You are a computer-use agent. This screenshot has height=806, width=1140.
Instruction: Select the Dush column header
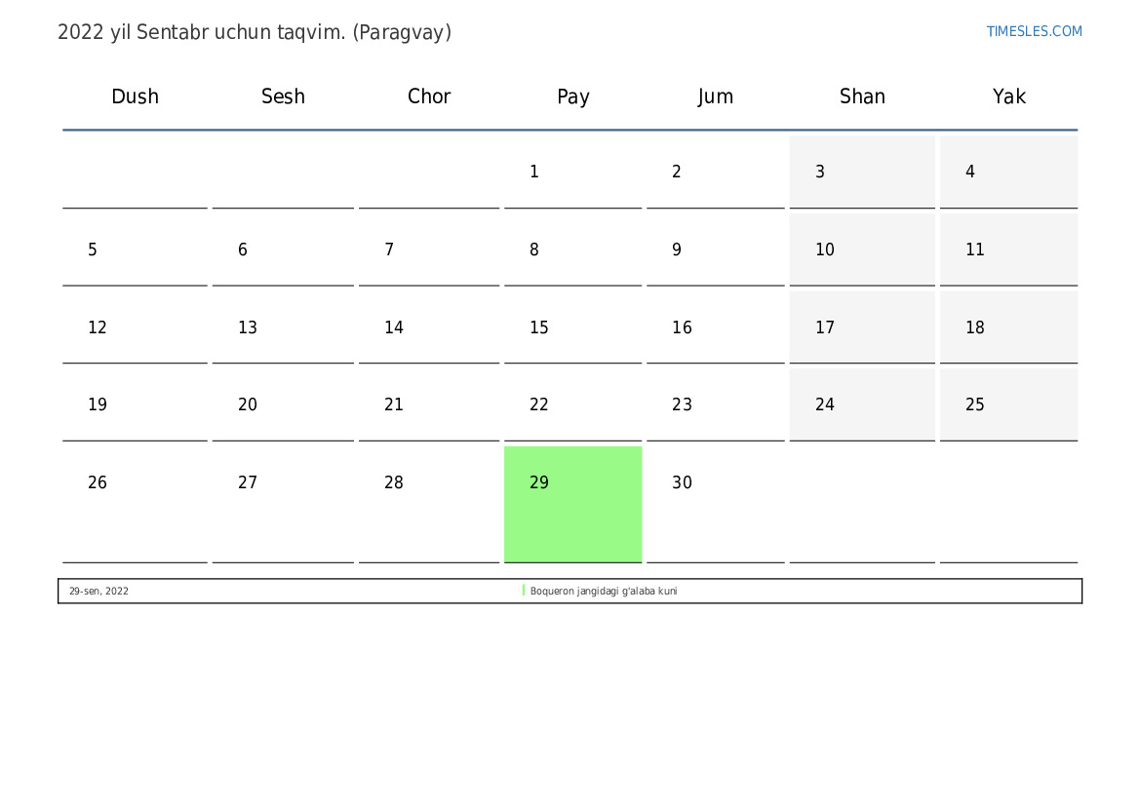pyautogui.click(x=135, y=96)
